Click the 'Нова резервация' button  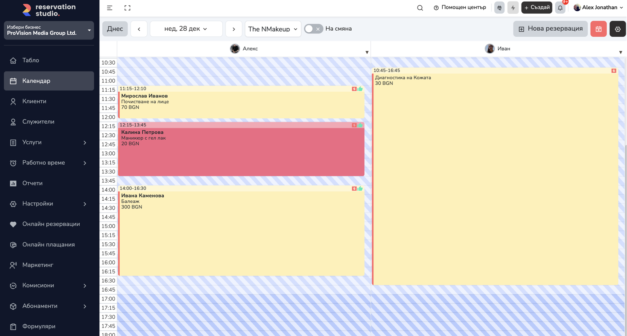tap(550, 29)
